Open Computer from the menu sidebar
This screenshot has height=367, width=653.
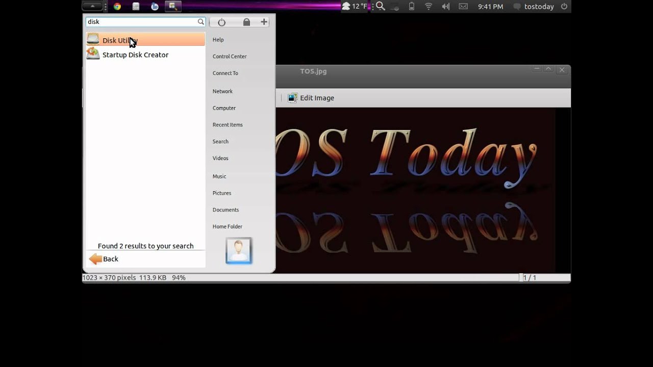point(224,108)
